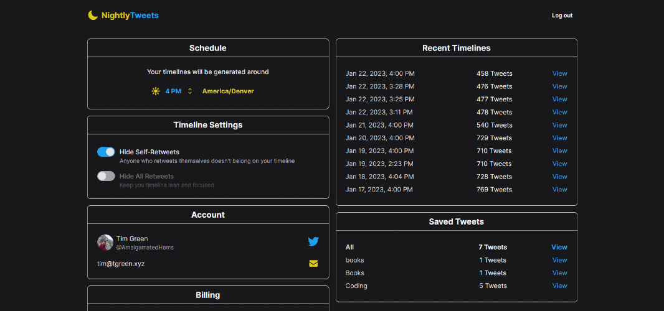Click the 'Coding' label in Saved Tweets

tap(356, 285)
